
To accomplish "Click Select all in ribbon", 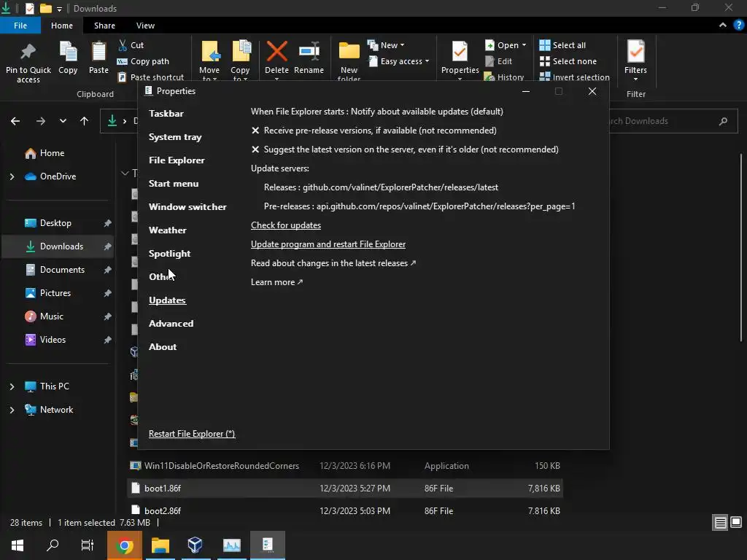I will (562, 45).
